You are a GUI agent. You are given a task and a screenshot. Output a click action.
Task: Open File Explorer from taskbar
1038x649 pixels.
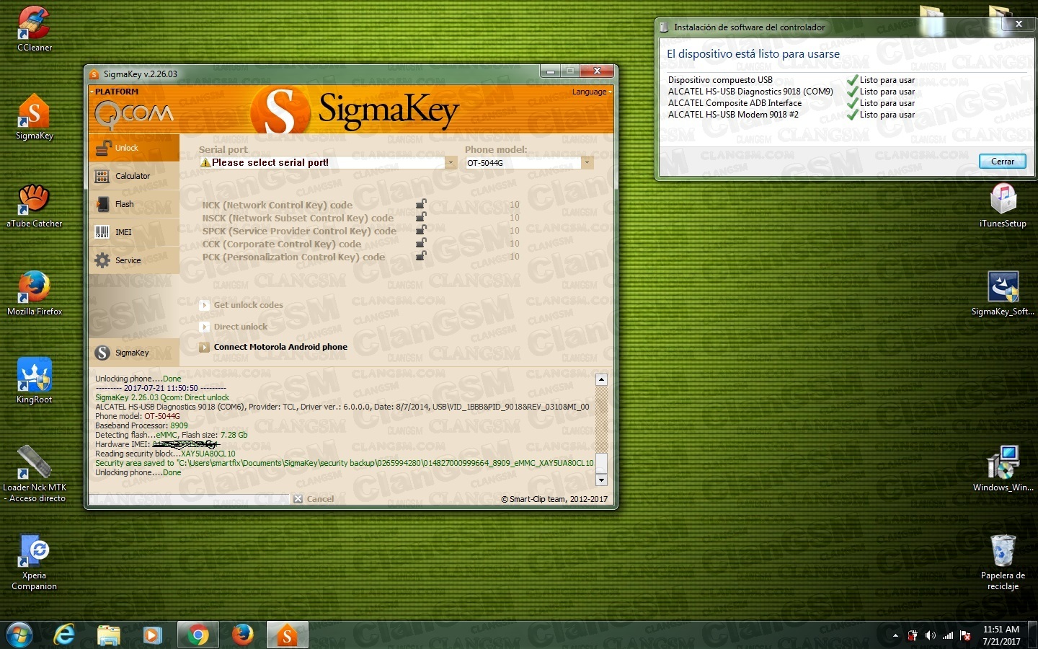tap(108, 635)
